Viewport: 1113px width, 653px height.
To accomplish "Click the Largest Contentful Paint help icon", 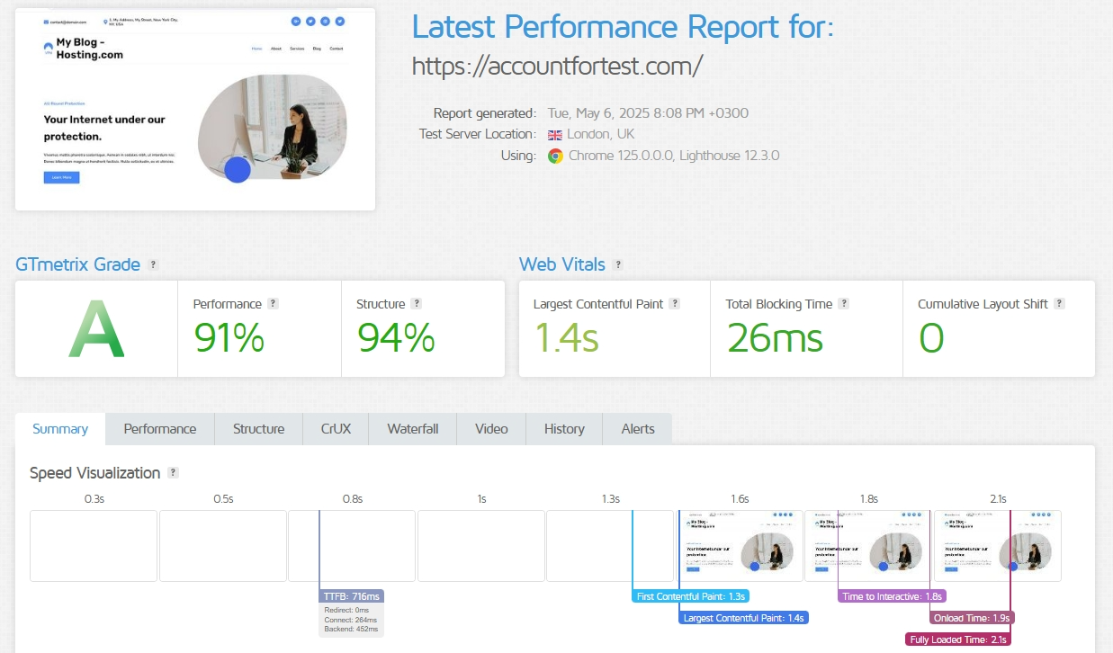I will (x=675, y=304).
